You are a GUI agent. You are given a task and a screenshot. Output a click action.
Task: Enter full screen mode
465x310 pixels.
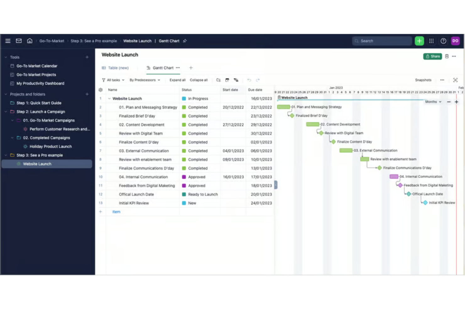(x=455, y=80)
